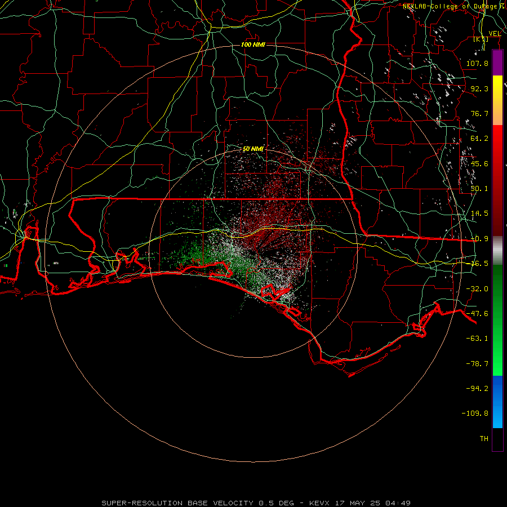This screenshot has width=507, height=507.
Task: Click the 30.1 velocity scale value
Action: 479,189
